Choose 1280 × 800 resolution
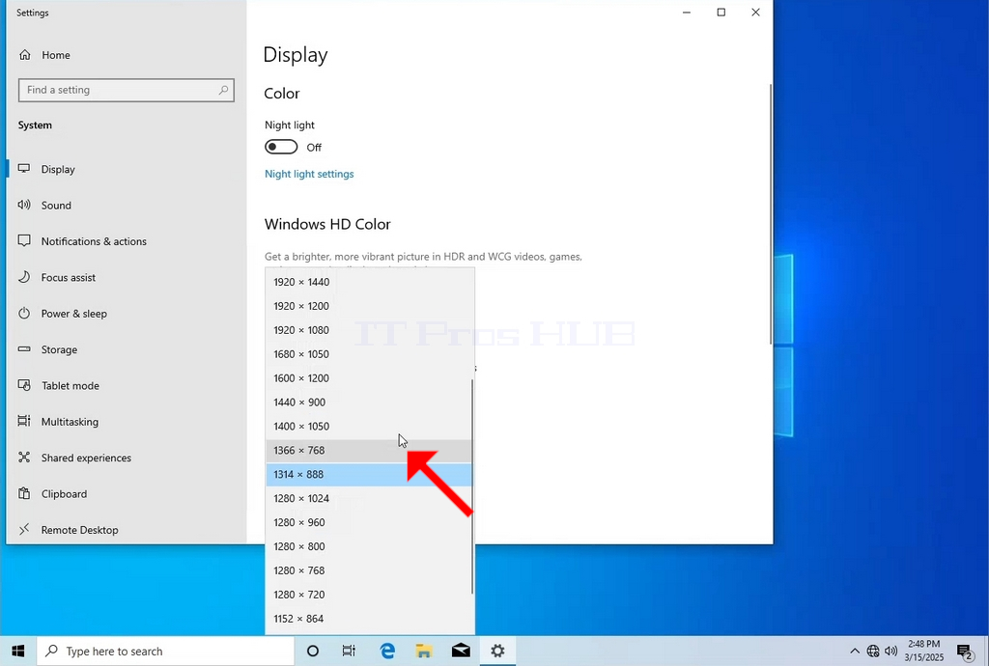Viewport: 989px width, 666px height. [369, 546]
